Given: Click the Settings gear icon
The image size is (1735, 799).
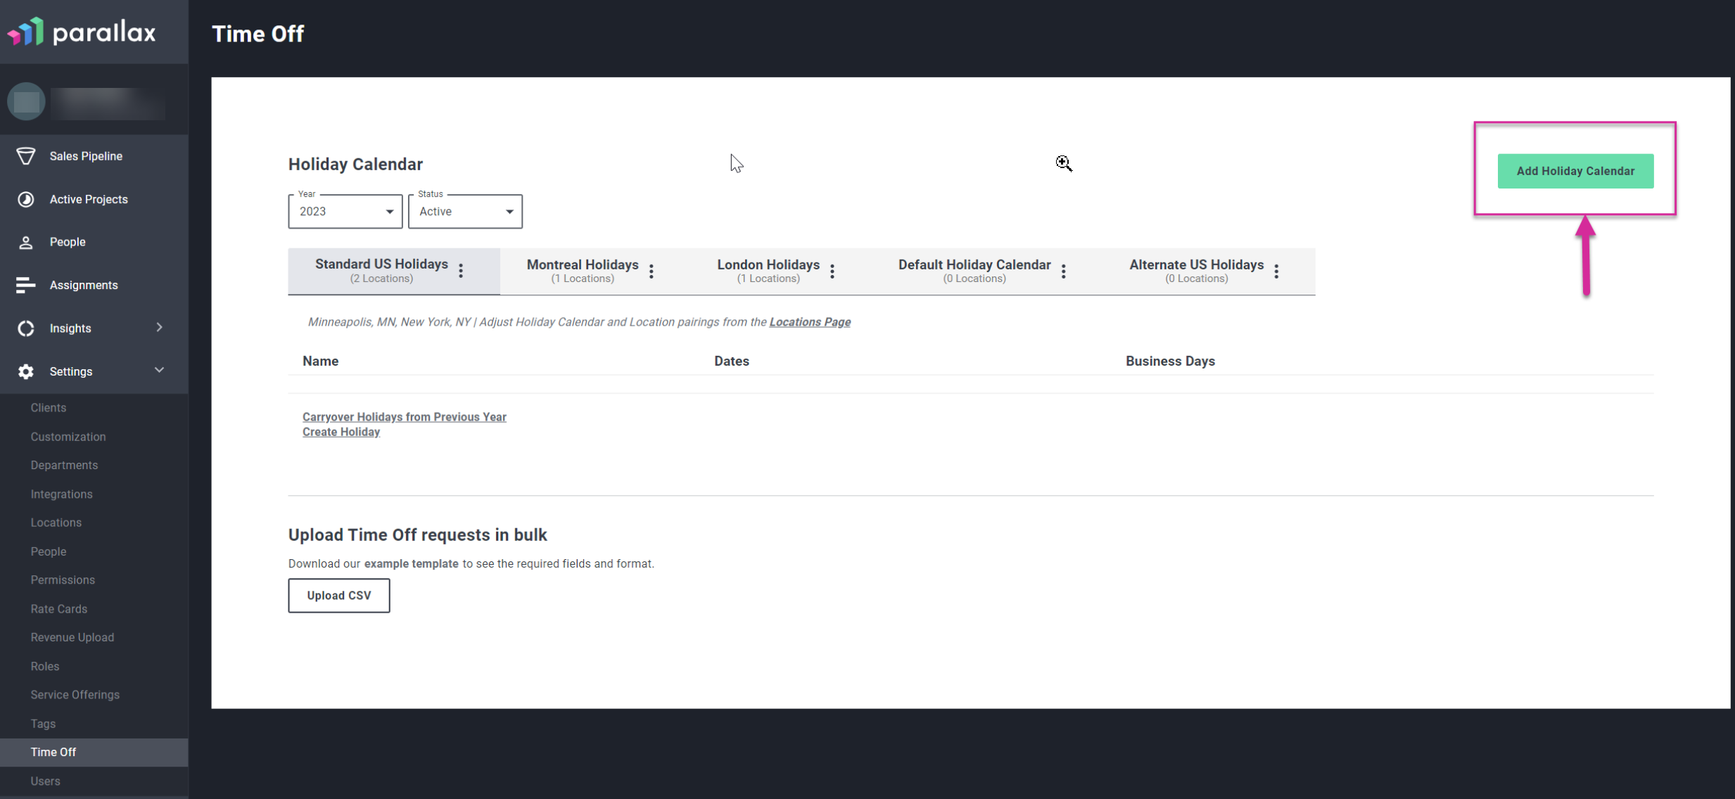Looking at the screenshot, I should coord(26,371).
